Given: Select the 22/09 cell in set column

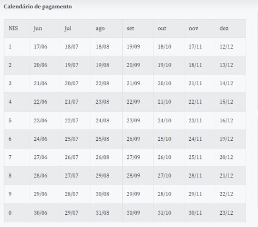Looking at the screenshot, I should coord(137,102).
